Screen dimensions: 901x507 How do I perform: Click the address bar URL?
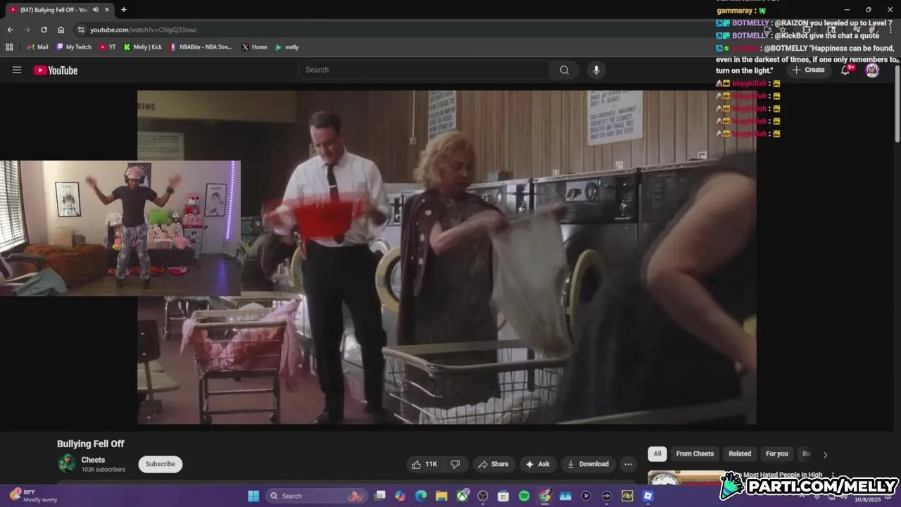pos(144,30)
